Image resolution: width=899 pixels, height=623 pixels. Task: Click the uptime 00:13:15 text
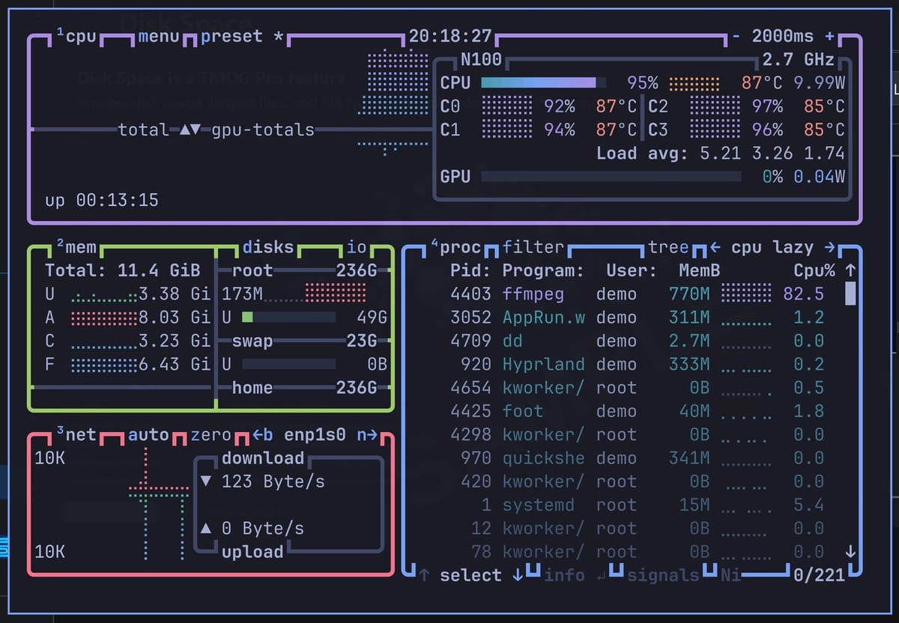[x=102, y=201]
